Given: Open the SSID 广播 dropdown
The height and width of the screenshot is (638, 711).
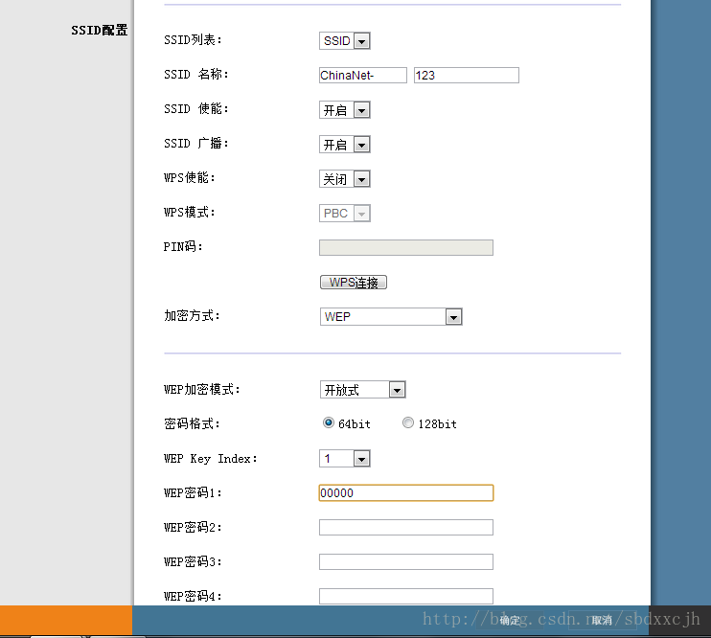Looking at the screenshot, I should (x=345, y=145).
